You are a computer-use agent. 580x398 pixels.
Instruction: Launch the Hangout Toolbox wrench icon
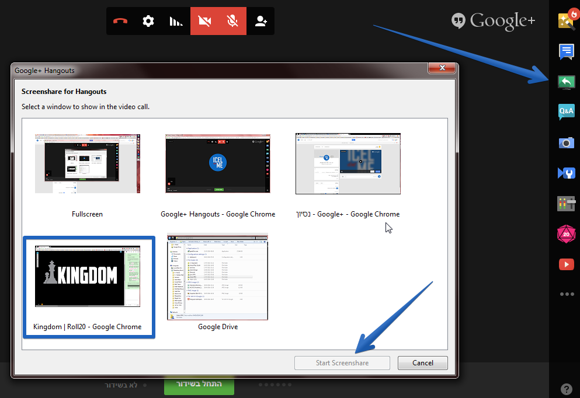pyautogui.click(x=567, y=173)
